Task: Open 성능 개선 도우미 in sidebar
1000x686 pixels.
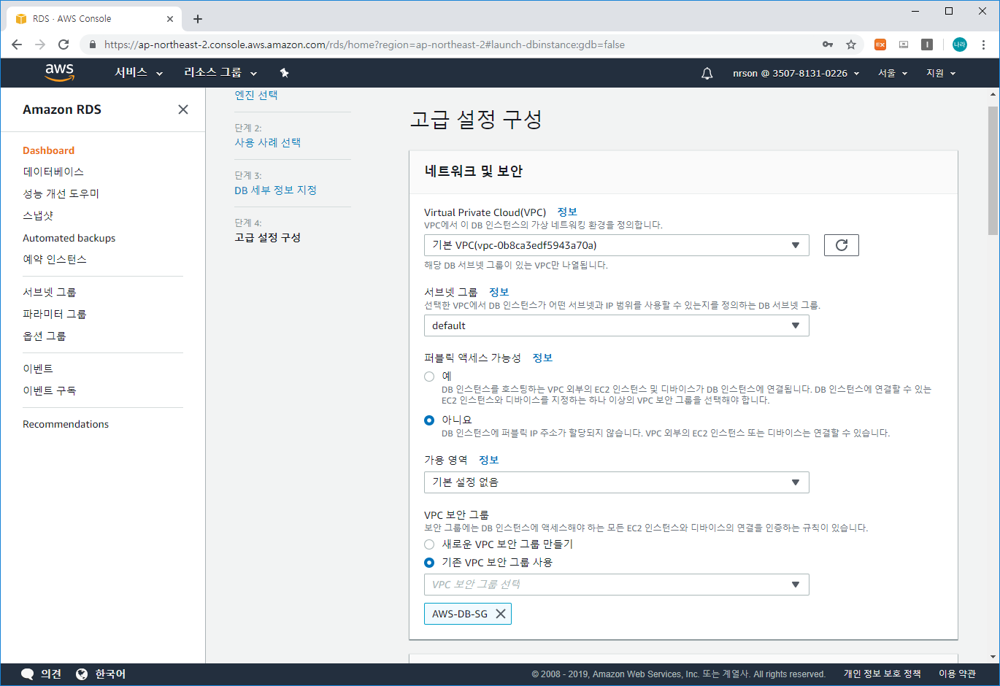Action: 61,193
